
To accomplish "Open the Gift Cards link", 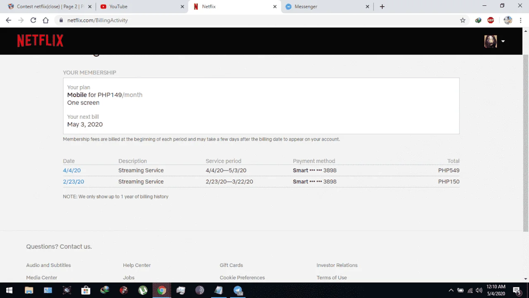I will (231, 265).
